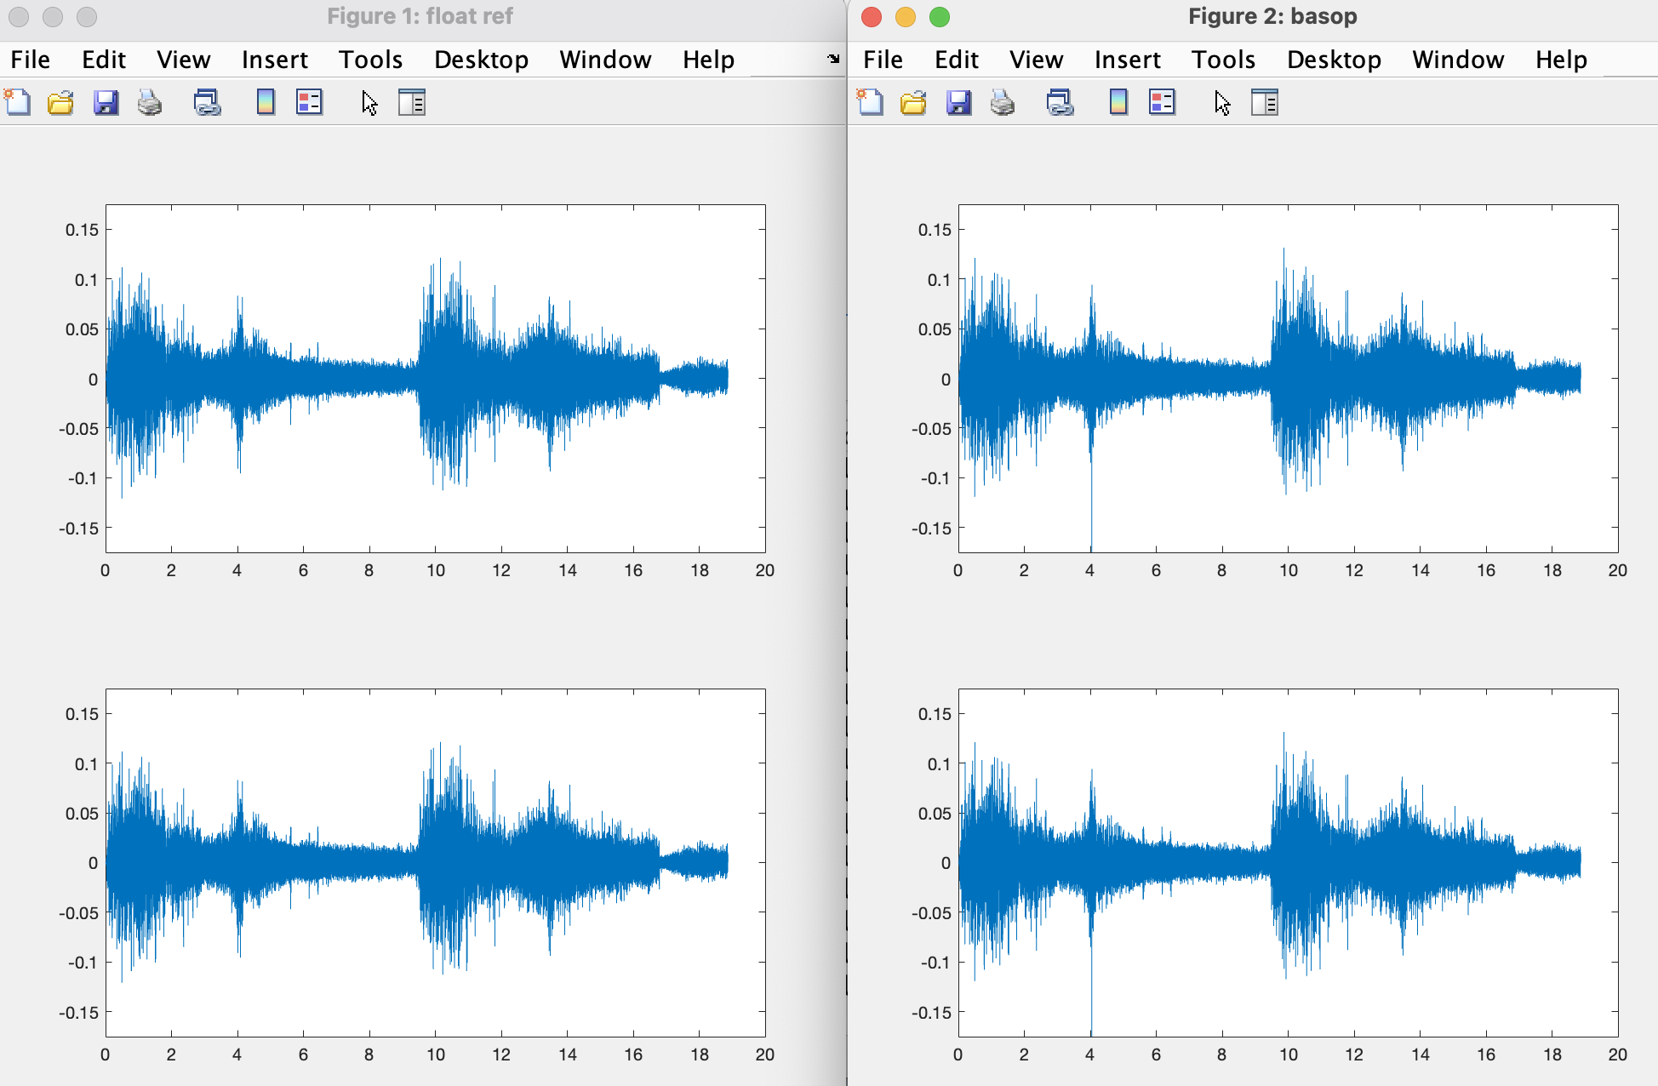Open the File menu of Figure 1
This screenshot has height=1086, width=1658.
pyautogui.click(x=30, y=60)
